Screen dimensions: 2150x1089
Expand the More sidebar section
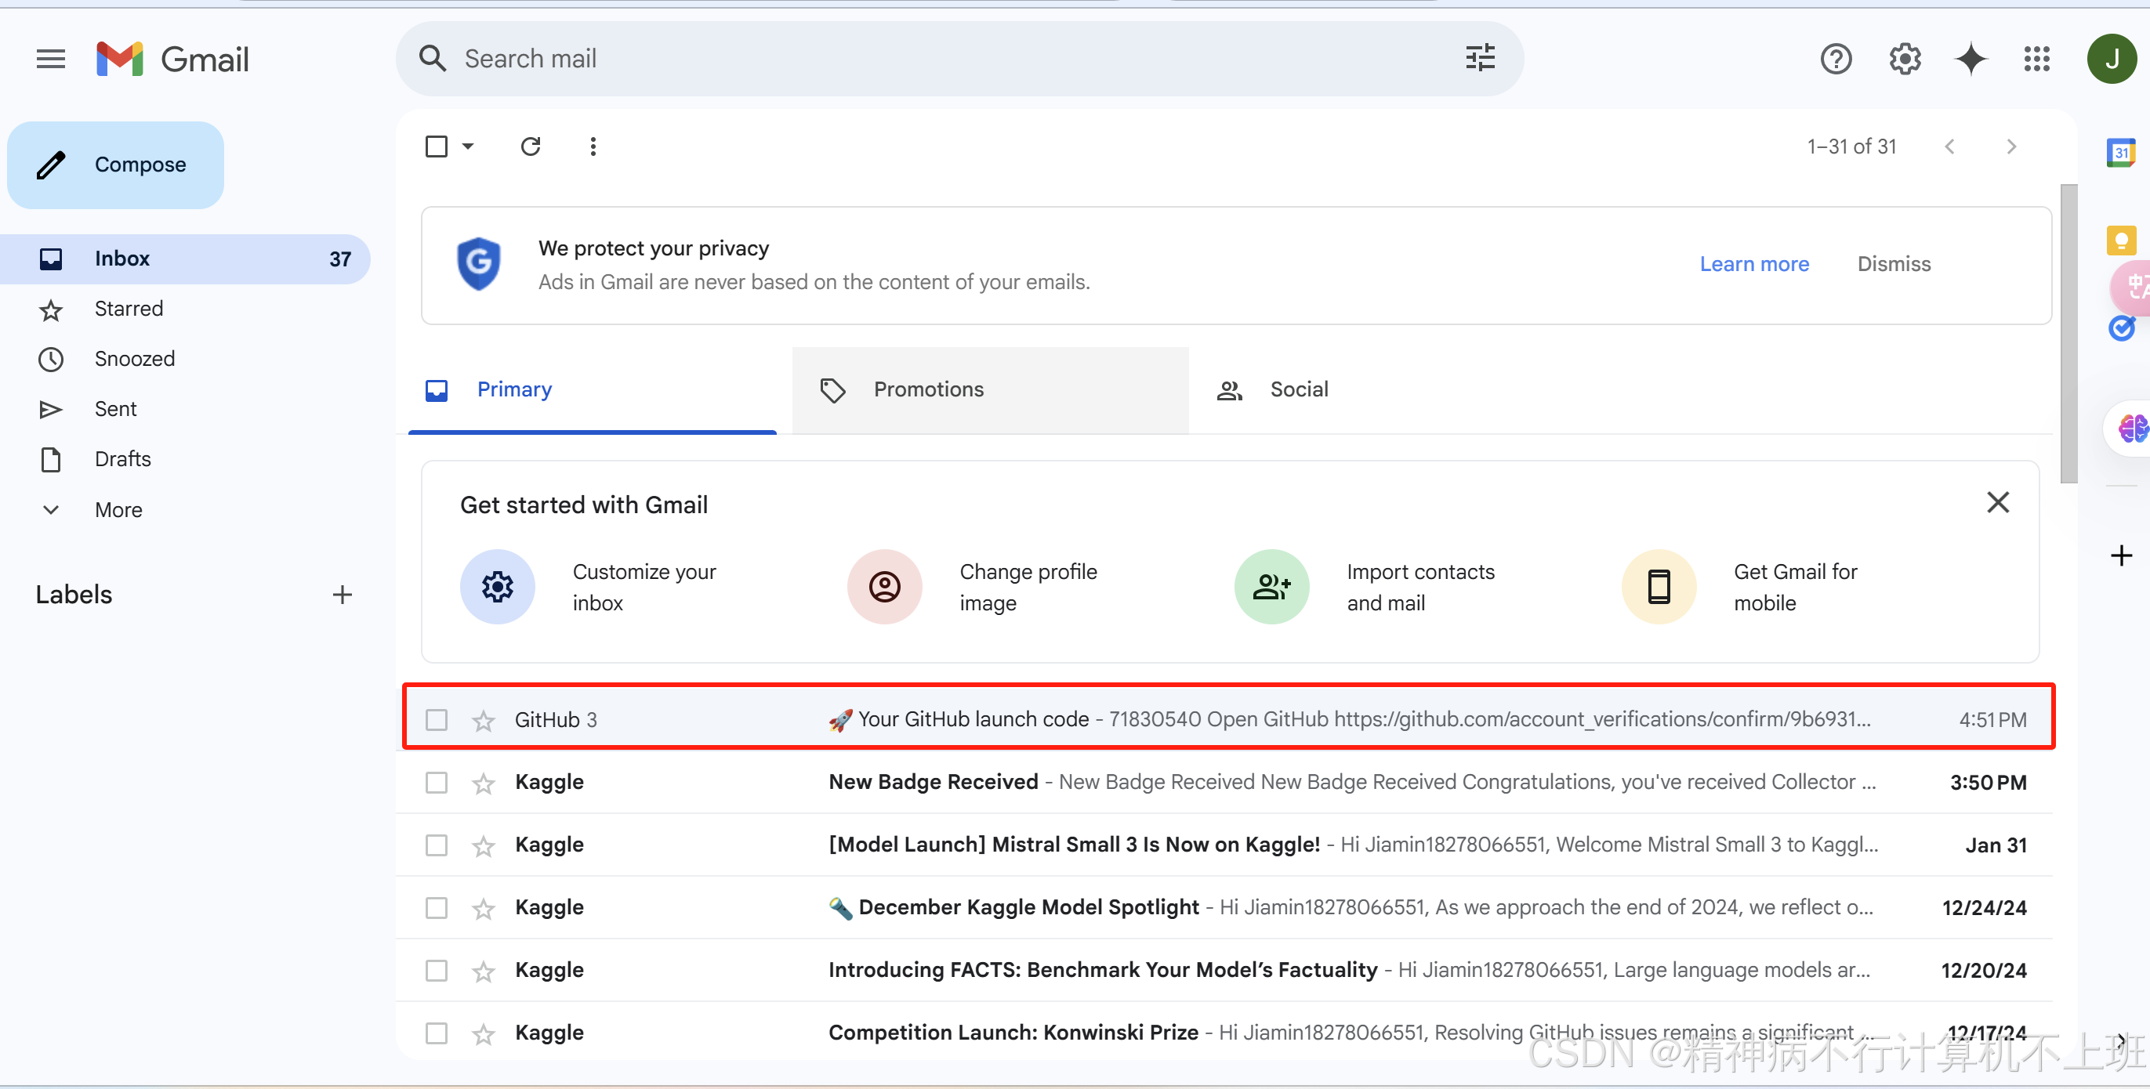(118, 510)
